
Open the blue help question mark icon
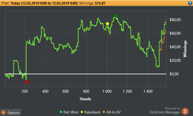(190, 3)
